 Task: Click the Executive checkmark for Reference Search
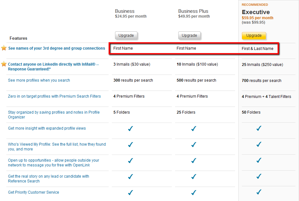259,176
